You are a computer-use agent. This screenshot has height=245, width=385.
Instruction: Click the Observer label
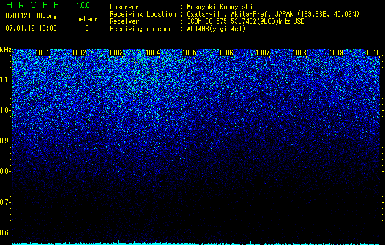[124, 7]
